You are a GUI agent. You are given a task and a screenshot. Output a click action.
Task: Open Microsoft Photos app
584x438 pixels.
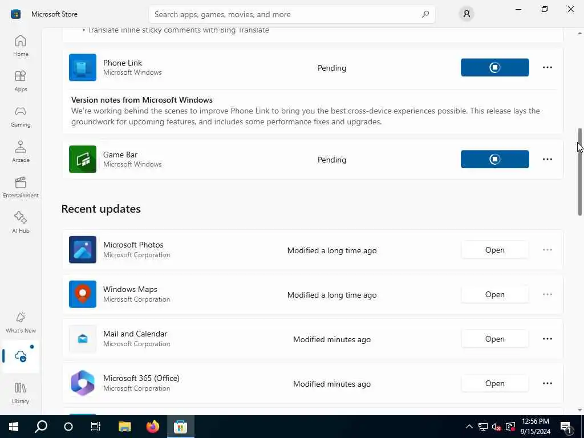(494, 250)
